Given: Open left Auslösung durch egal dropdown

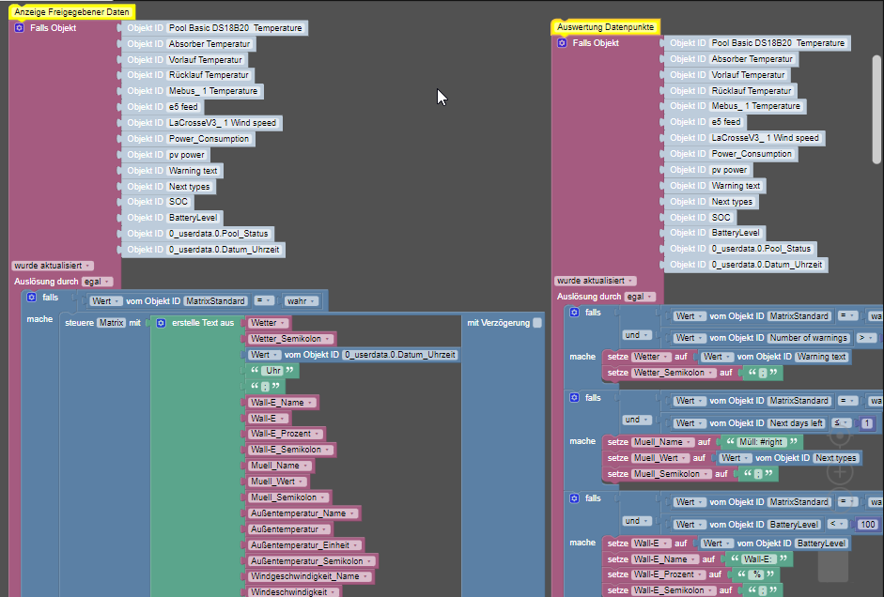Looking at the screenshot, I should coord(97,282).
